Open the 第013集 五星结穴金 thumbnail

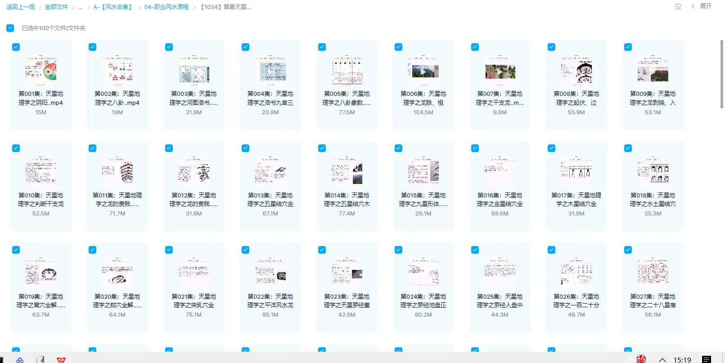(x=270, y=172)
